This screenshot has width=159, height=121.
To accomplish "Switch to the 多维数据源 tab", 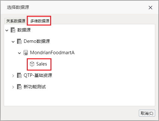I will pyautogui.click(x=40, y=21).
